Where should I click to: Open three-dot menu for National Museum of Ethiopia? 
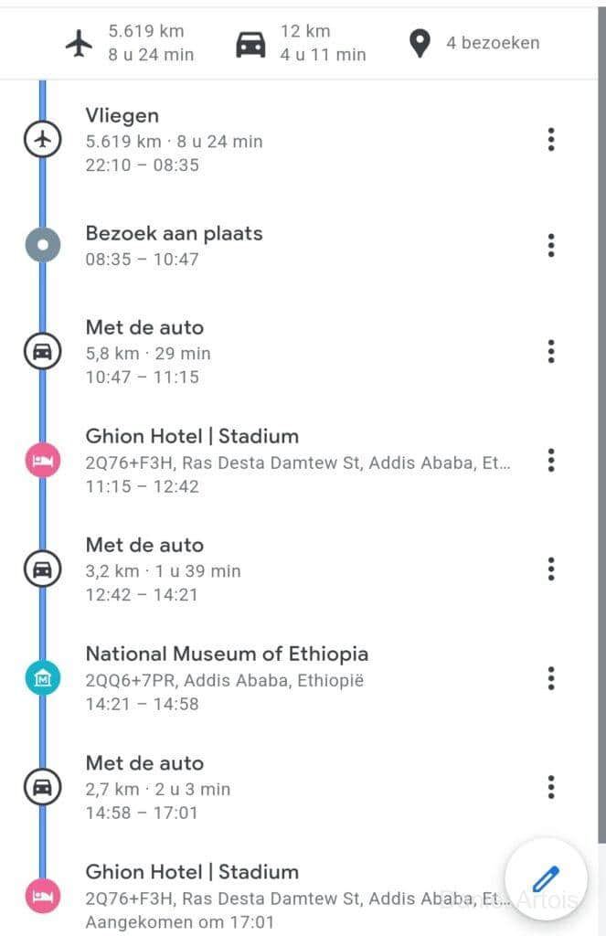550,678
